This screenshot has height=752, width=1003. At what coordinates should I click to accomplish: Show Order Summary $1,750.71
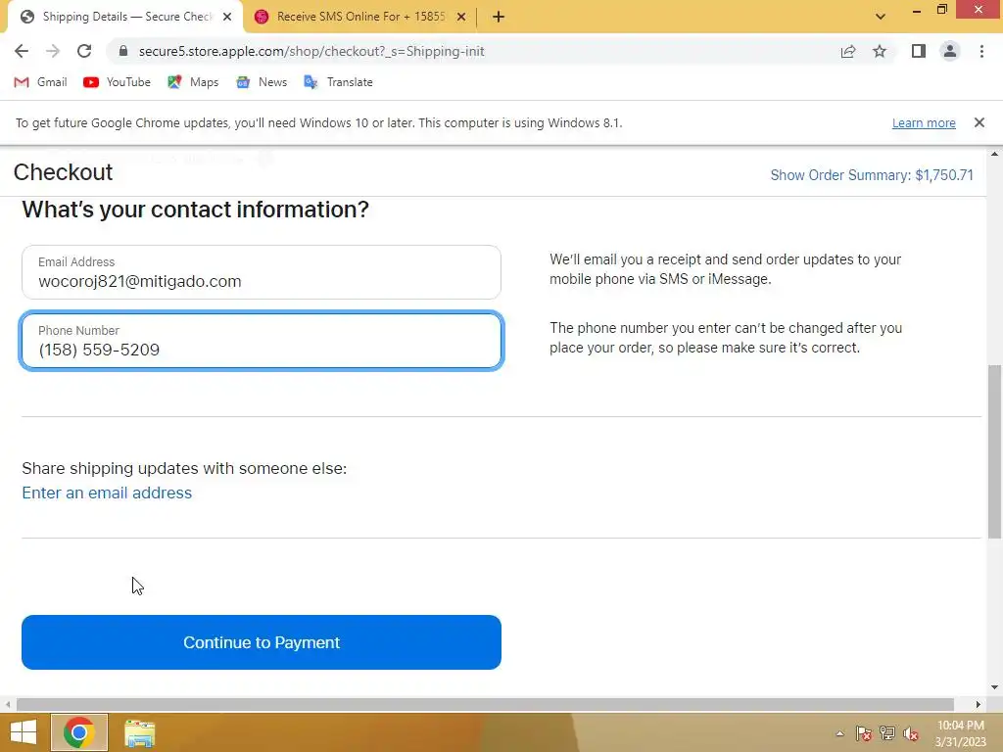click(x=871, y=175)
